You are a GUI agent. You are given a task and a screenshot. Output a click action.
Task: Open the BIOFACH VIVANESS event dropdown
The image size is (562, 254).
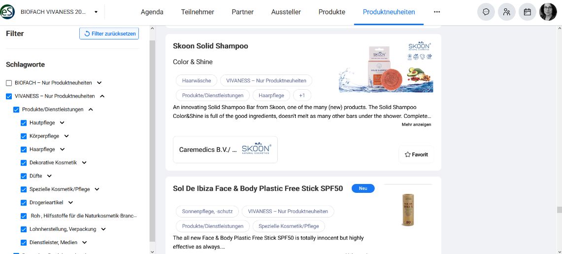click(x=96, y=12)
